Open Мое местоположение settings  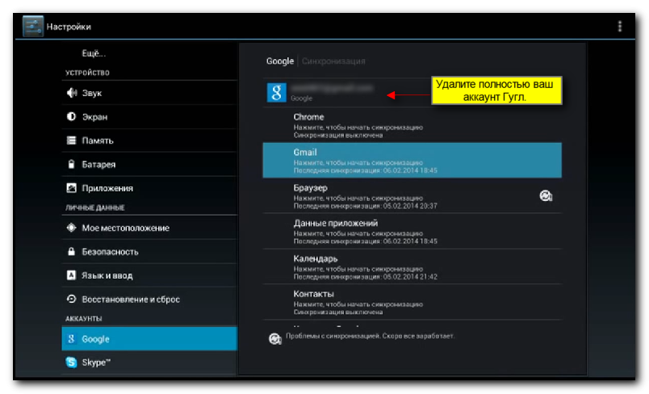tap(149, 228)
